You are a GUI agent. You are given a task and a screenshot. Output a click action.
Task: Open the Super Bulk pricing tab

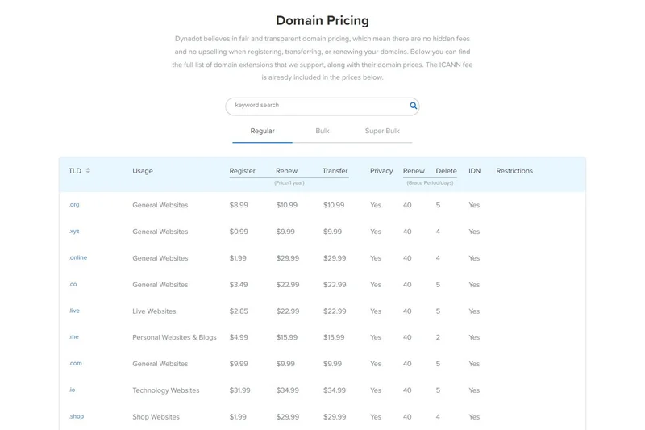[382, 131]
